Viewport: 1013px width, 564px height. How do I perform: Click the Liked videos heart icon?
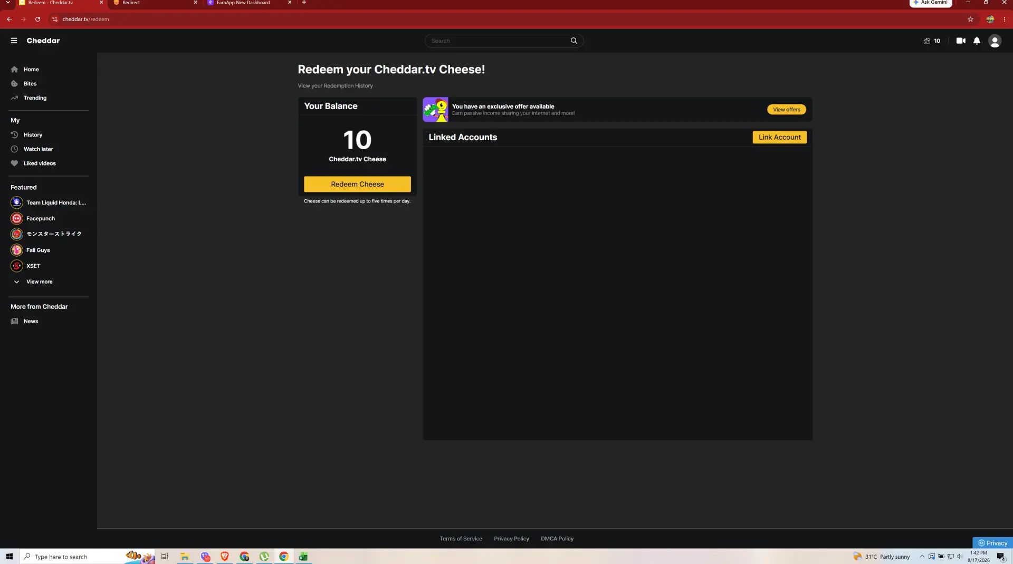(14, 163)
